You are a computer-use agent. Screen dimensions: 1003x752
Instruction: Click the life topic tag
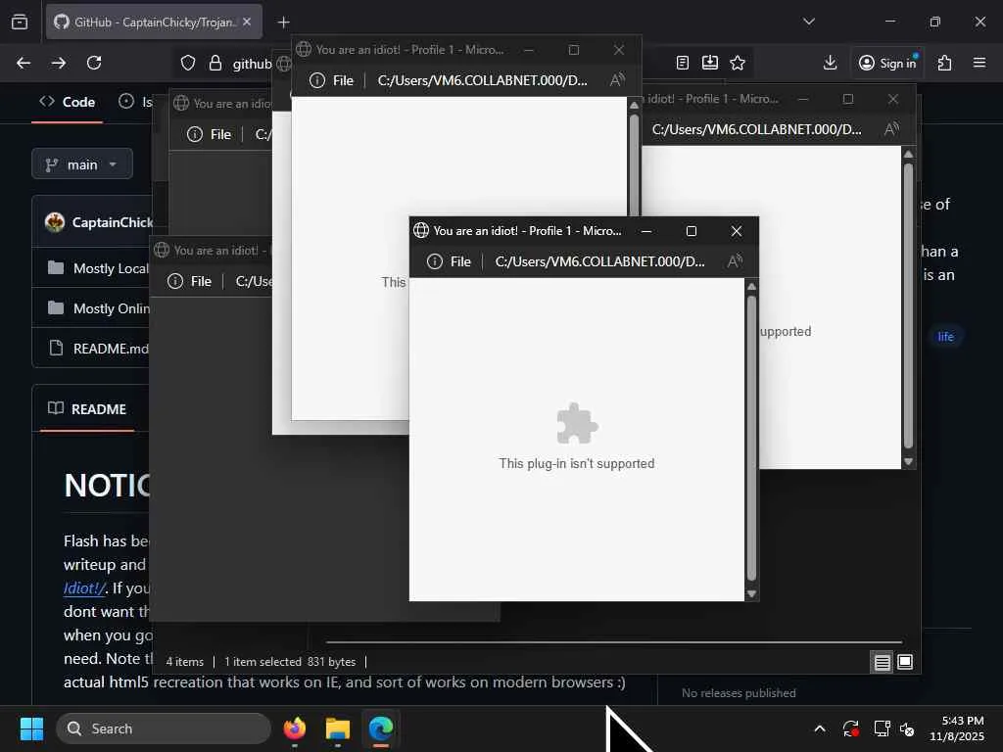pyautogui.click(x=945, y=337)
